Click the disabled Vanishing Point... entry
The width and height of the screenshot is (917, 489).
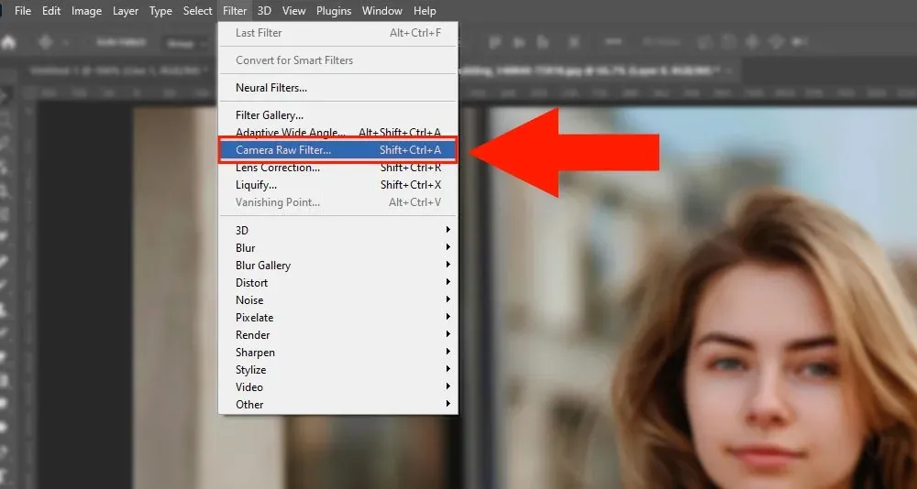coord(338,202)
